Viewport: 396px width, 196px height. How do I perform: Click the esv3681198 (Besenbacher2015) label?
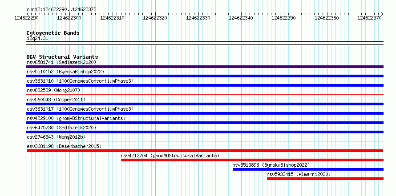64,146
